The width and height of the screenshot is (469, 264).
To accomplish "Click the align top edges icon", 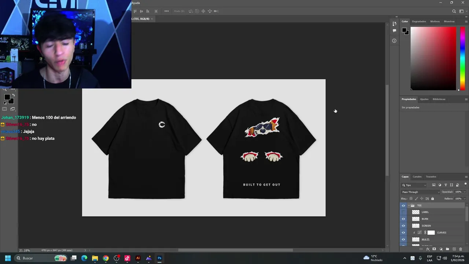I will tap(135, 11).
